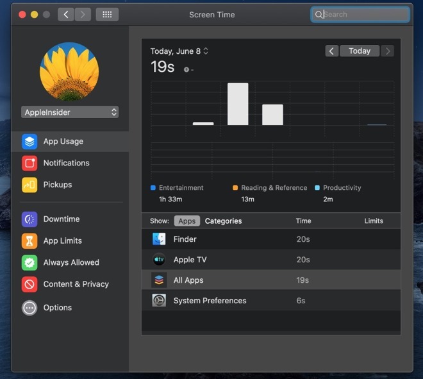Open the AppleInsider user dropdown
The height and width of the screenshot is (379, 423).
coord(70,112)
